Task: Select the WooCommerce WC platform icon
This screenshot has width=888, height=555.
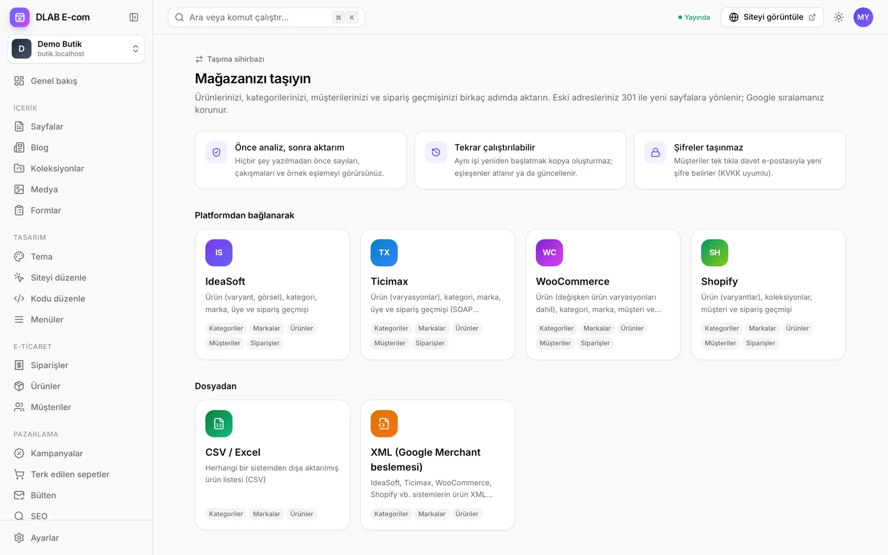Action: pos(549,253)
